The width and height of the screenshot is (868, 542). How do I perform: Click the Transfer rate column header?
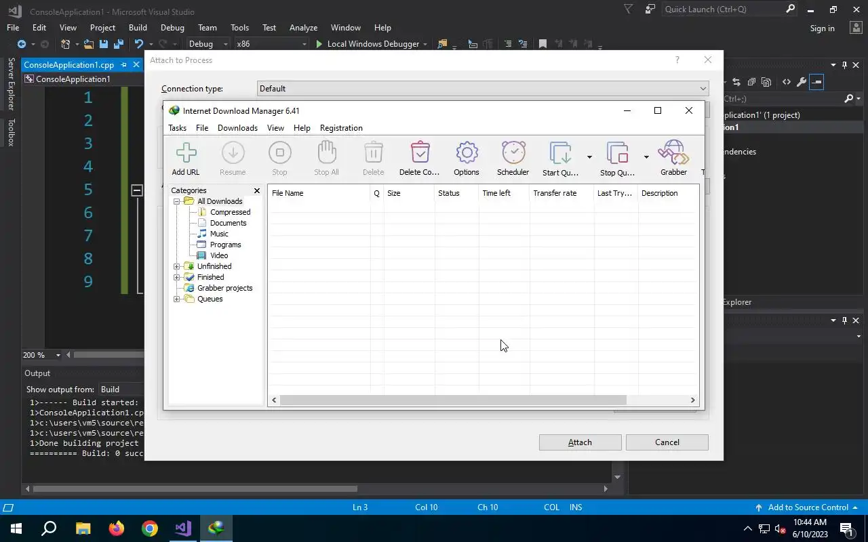point(561,193)
